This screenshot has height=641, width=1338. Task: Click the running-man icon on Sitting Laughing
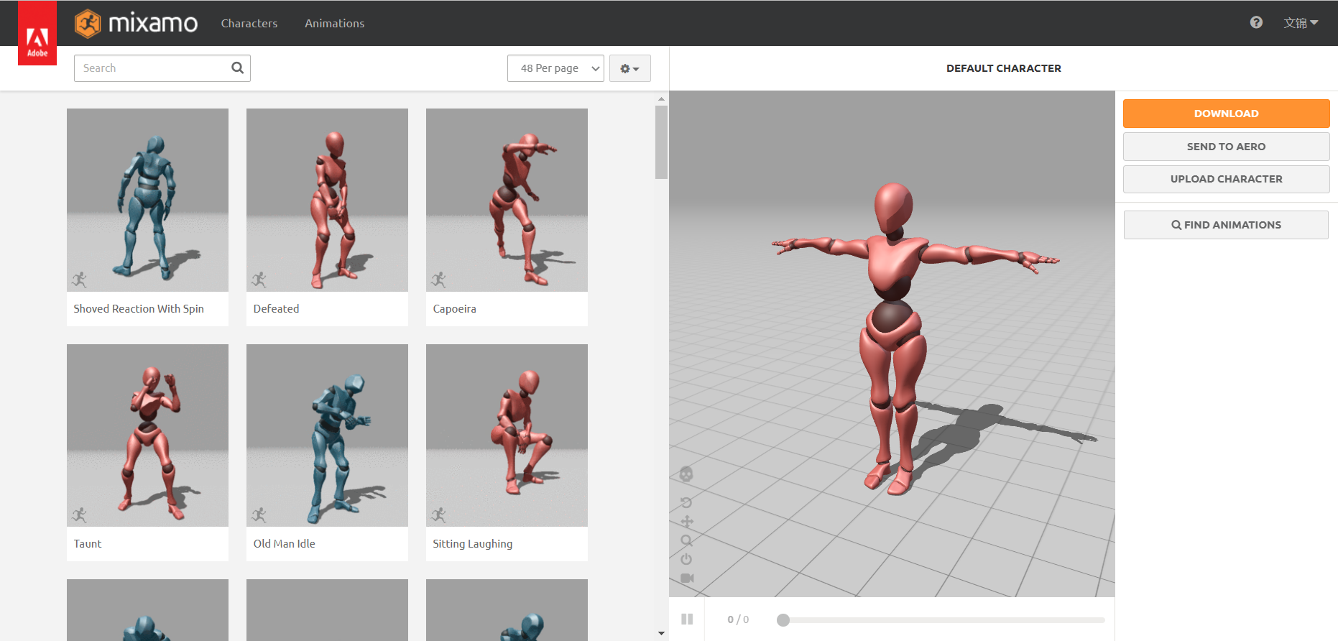click(438, 515)
